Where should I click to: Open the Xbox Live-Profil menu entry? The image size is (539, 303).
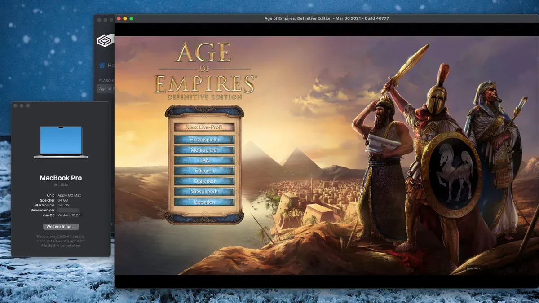(x=204, y=127)
